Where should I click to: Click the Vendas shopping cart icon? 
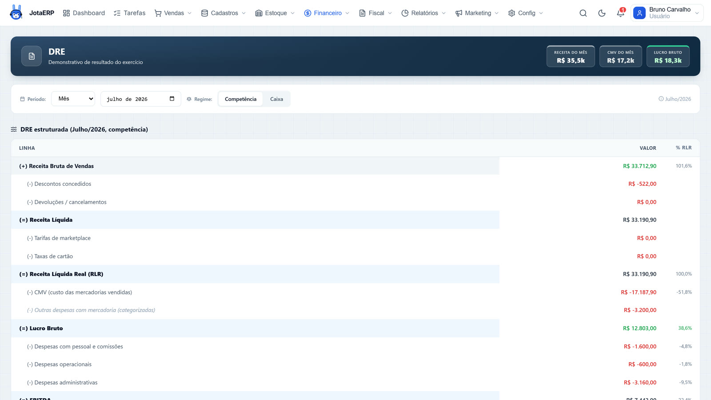point(158,13)
